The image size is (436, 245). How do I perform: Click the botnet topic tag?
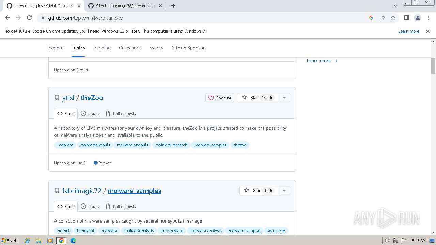click(63, 231)
